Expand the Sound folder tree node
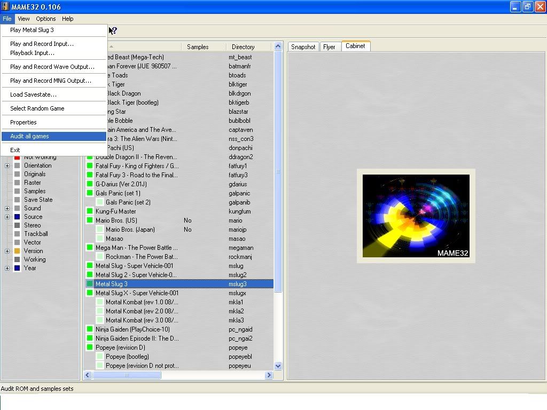 point(7,209)
